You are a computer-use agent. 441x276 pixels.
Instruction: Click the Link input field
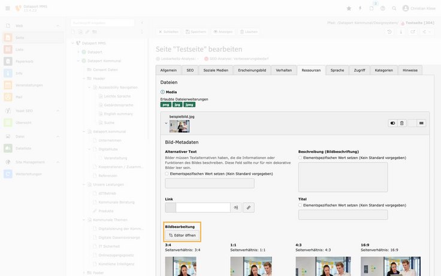[x=203, y=208]
